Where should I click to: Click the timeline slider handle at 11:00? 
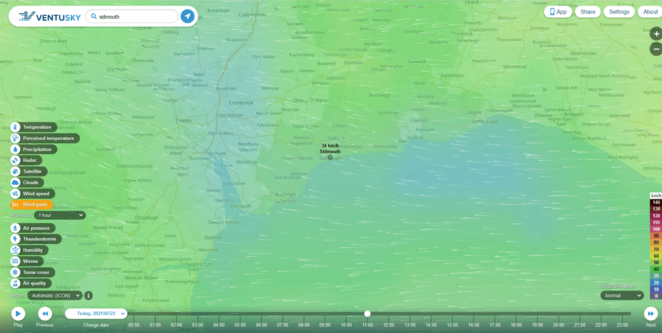[367, 314]
